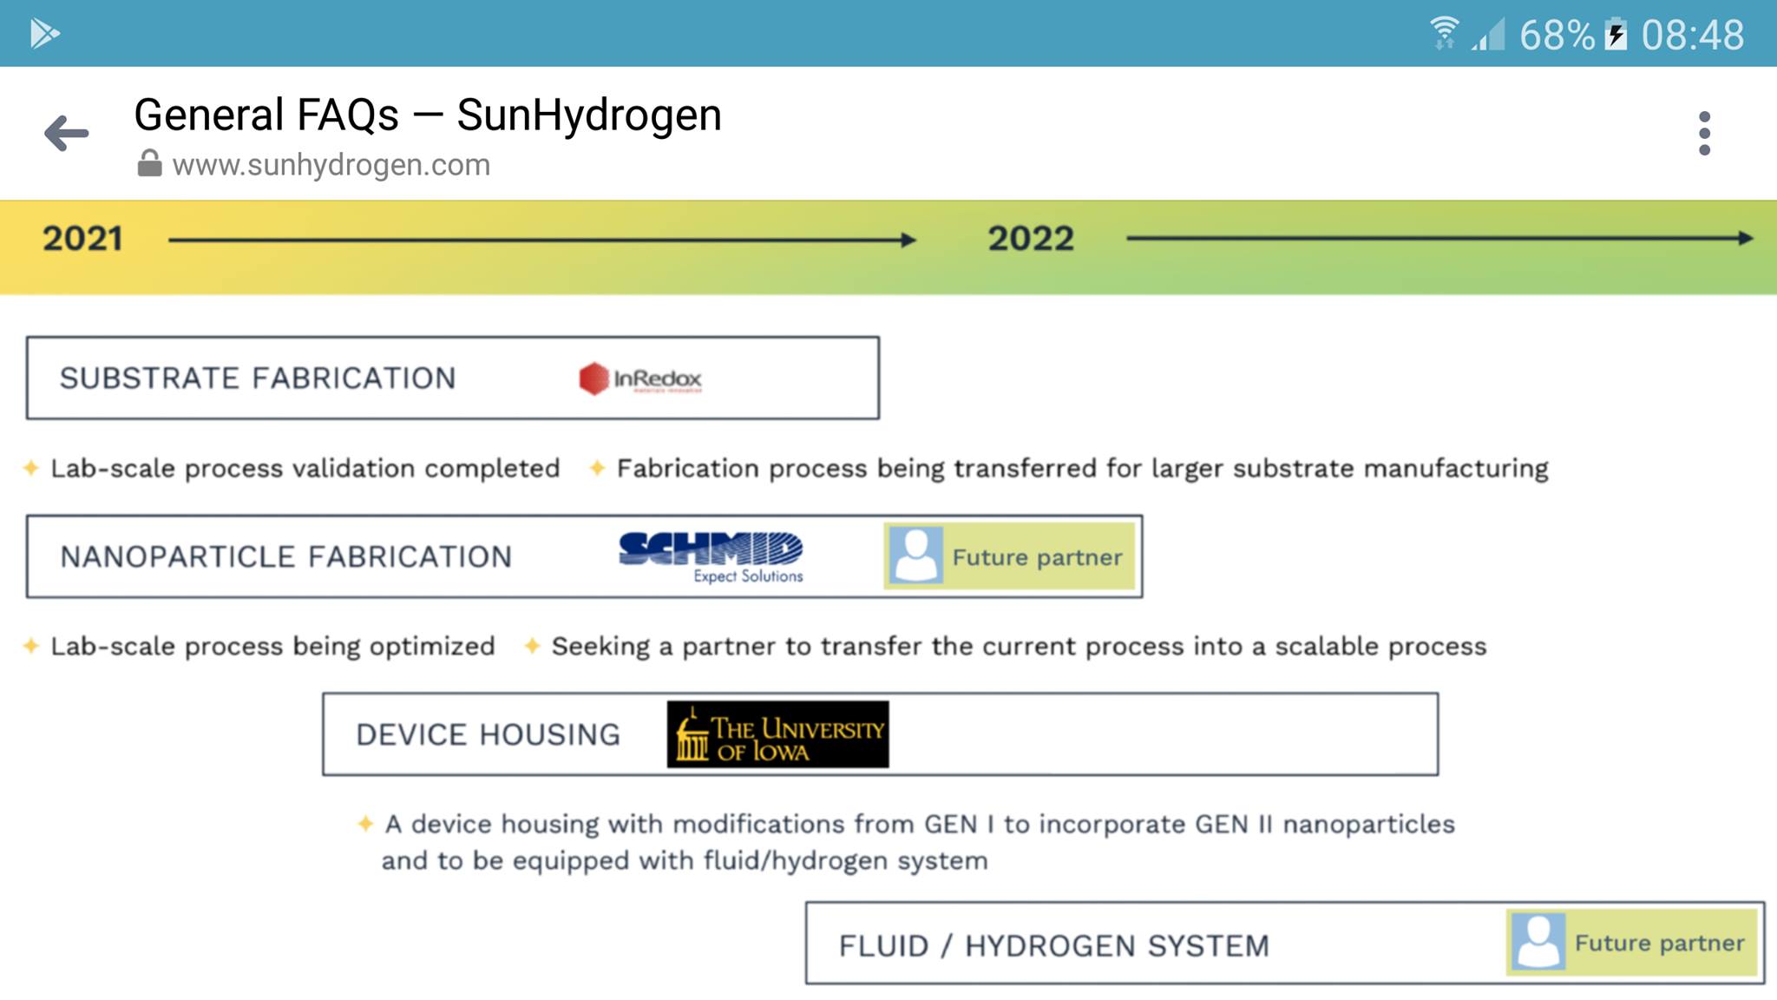The width and height of the screenshot is (1777, 1000).
Task: Tap the Google Play triangle icon in status bar
Action: pyautogui.click(x=42, y=33)
